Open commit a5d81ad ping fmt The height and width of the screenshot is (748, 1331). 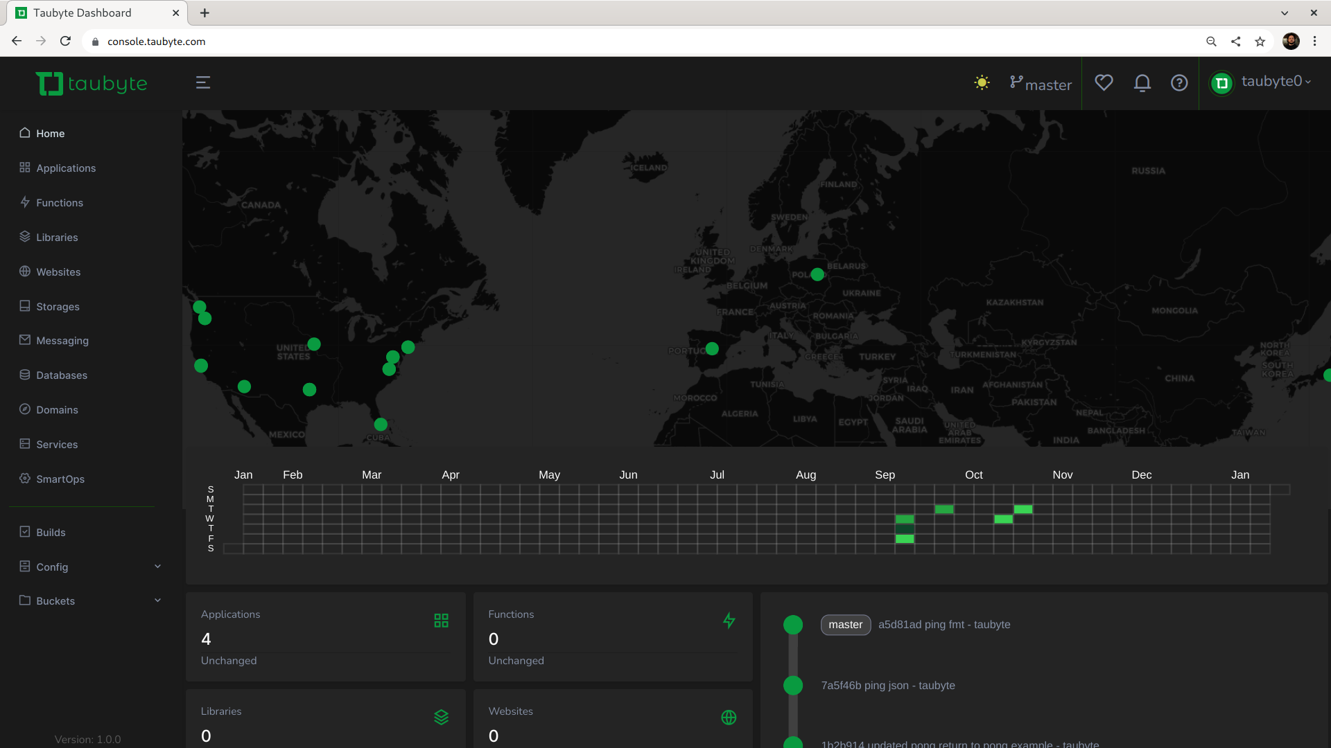tap(944, 625)
